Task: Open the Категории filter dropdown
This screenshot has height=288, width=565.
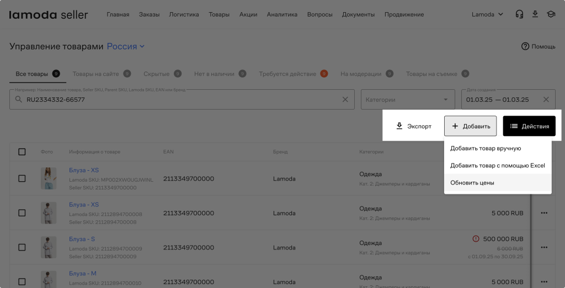Action: 408,100
